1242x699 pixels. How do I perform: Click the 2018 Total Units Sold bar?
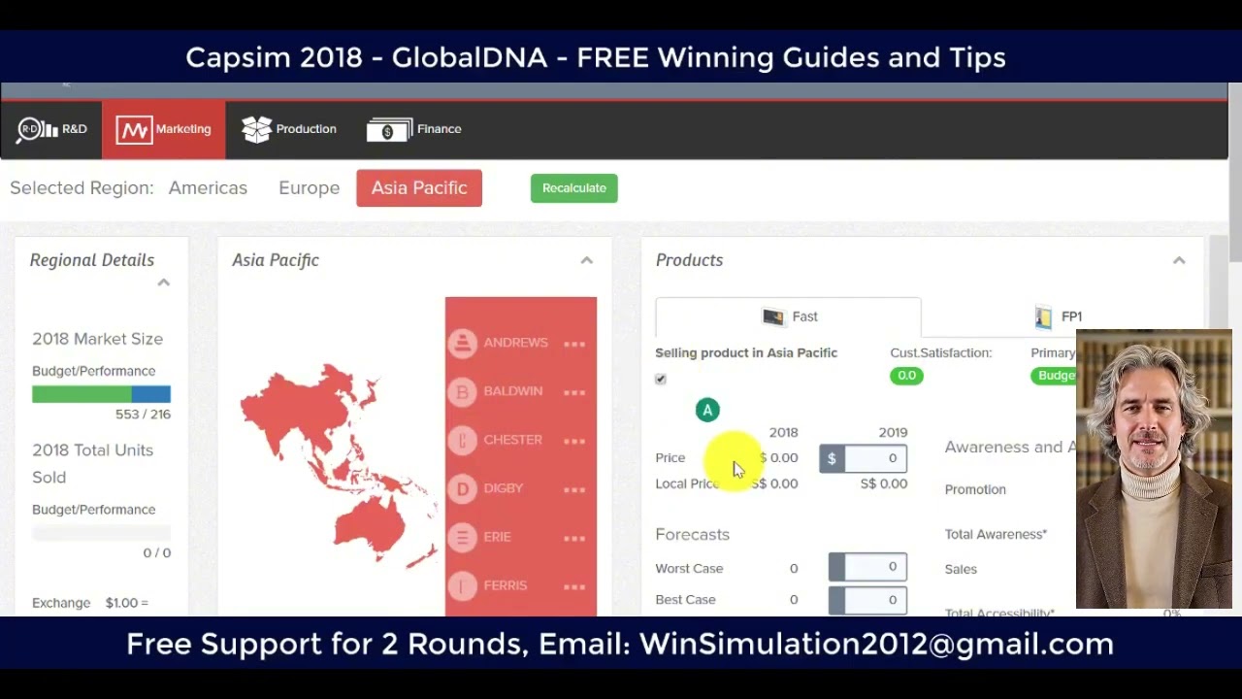[x=101, y=533]
